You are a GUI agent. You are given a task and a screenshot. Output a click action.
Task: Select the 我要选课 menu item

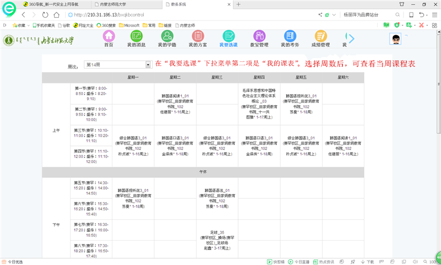click(228, 38)
